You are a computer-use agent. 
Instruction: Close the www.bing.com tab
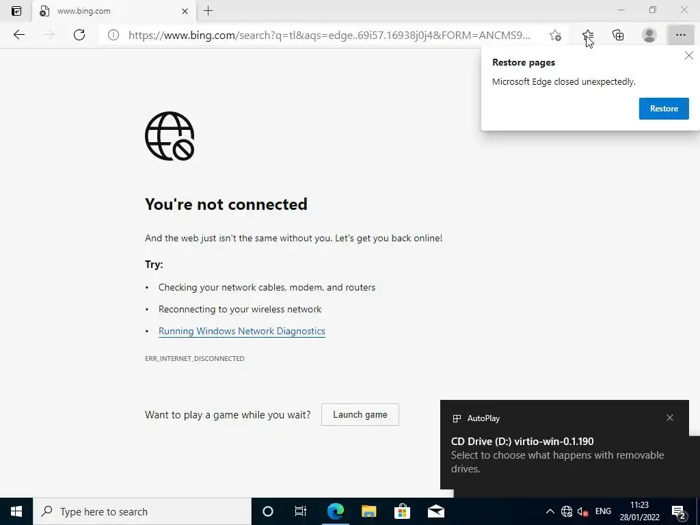185,11
